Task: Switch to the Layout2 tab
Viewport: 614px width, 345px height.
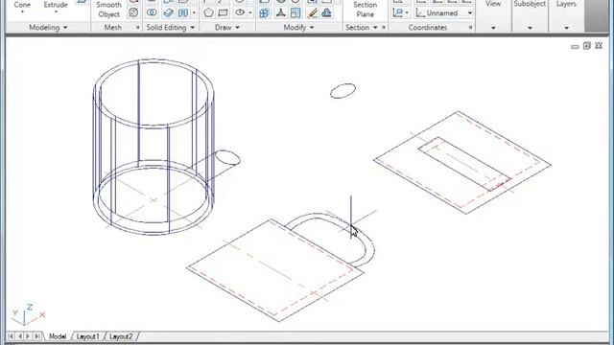Action: coord(121,336)
